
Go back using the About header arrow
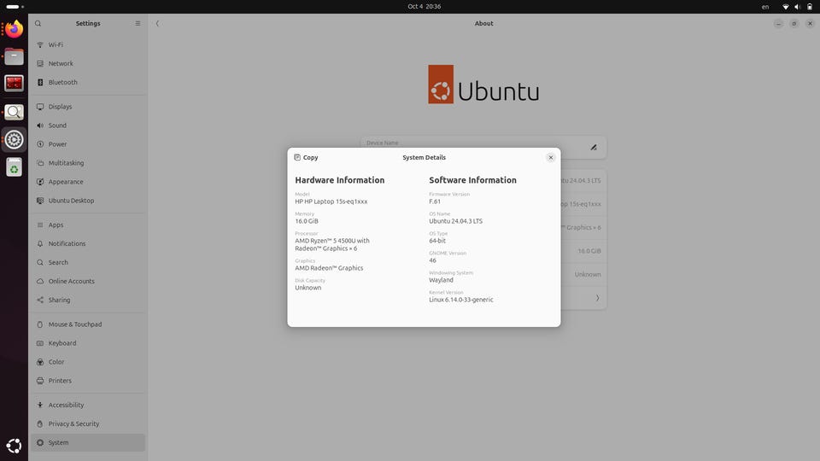tap(157, 24)
